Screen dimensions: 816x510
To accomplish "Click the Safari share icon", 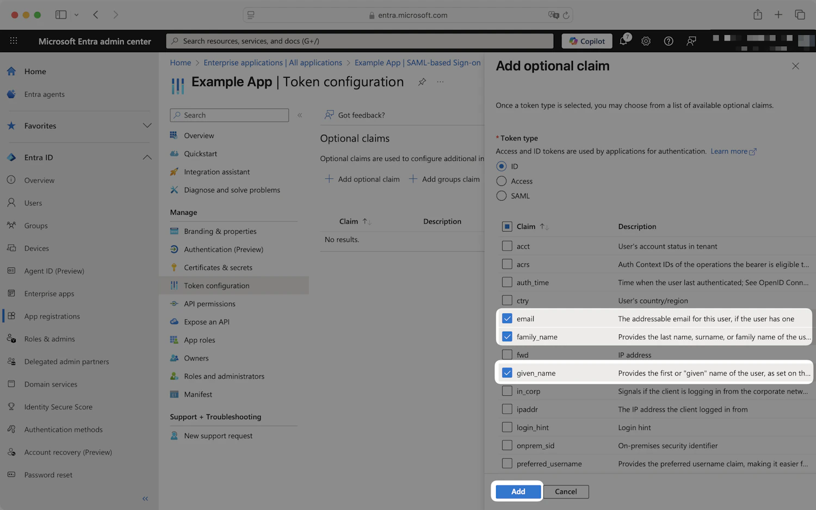I will 758,15.
